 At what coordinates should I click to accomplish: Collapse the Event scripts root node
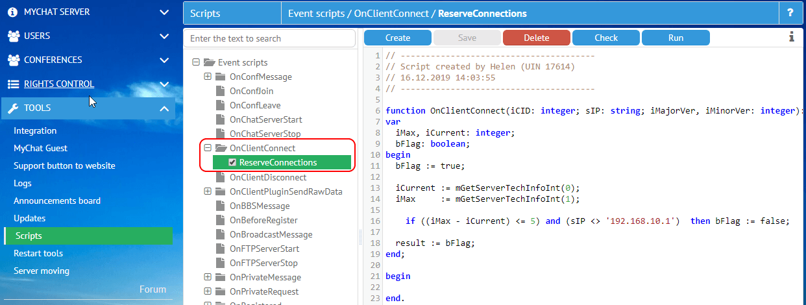point(196,62)
